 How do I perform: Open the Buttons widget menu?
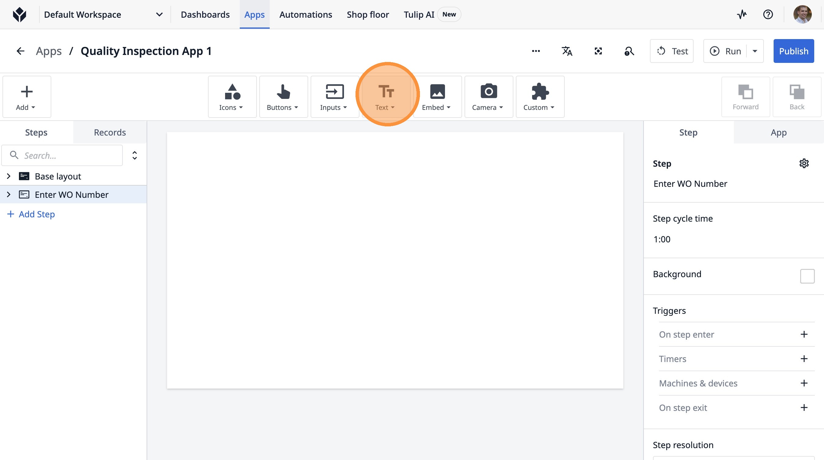tap(283, 96)
